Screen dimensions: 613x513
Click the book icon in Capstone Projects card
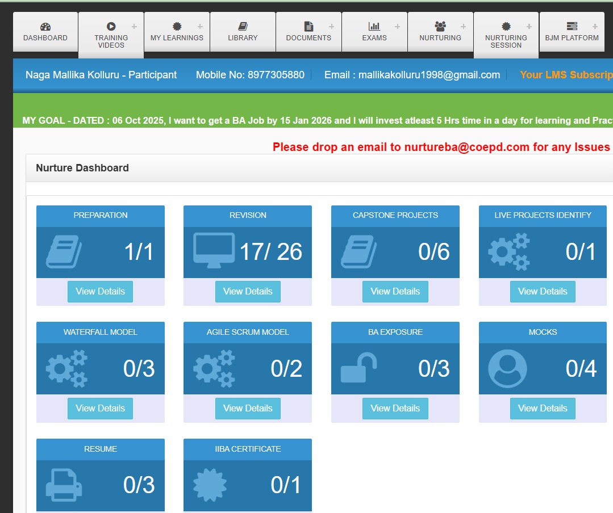click(358, 251)
